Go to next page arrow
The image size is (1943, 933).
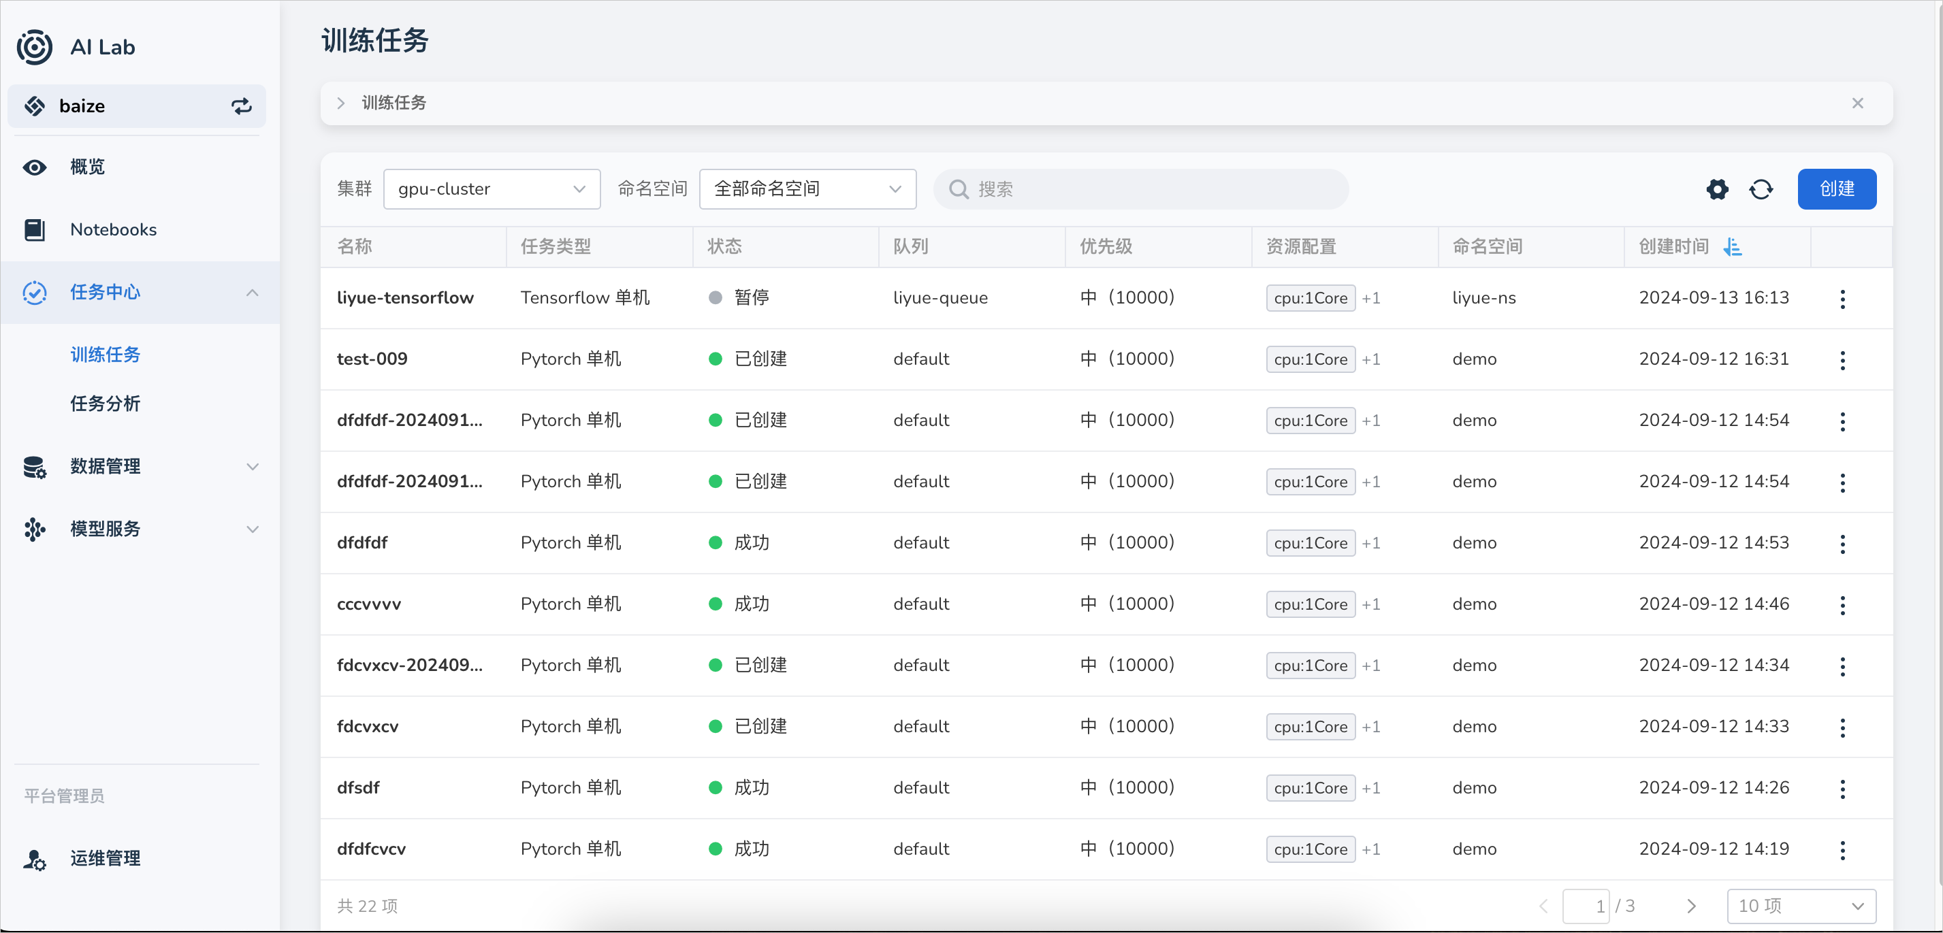point(1691,906)
